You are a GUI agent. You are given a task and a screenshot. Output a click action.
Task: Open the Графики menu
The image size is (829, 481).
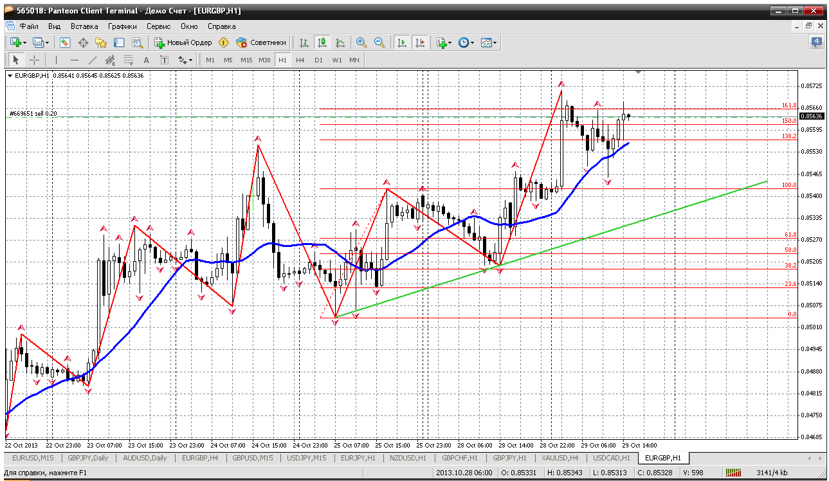click(x=122, y=26)
